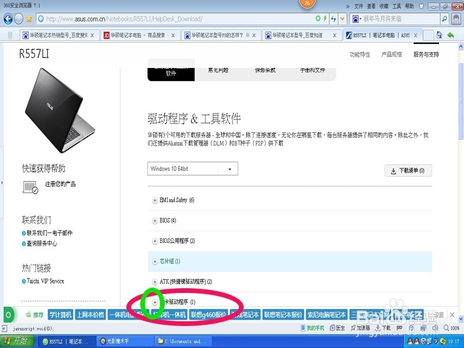Viewport: 464px width, 348px height.
Task: Click the 联想笔记本报价 recommendation link
Action: (x=283, y=314)
